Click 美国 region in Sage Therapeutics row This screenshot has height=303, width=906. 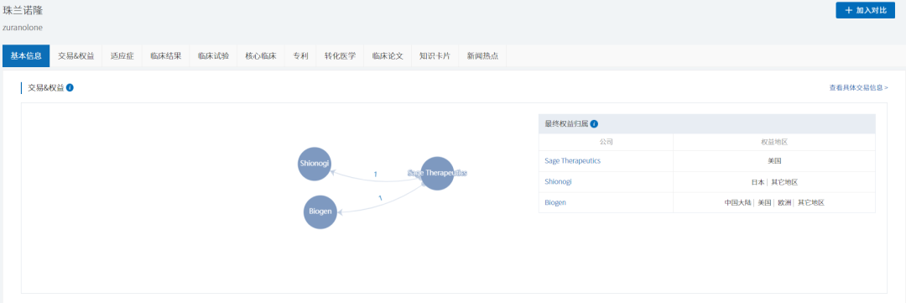click(x=774, y=161)
